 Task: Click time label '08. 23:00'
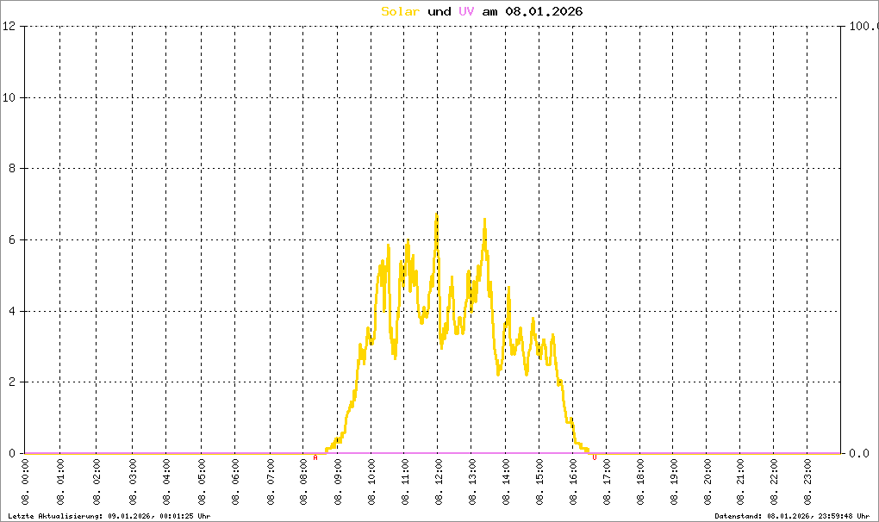pyautogui.click(x=807, y=482)
